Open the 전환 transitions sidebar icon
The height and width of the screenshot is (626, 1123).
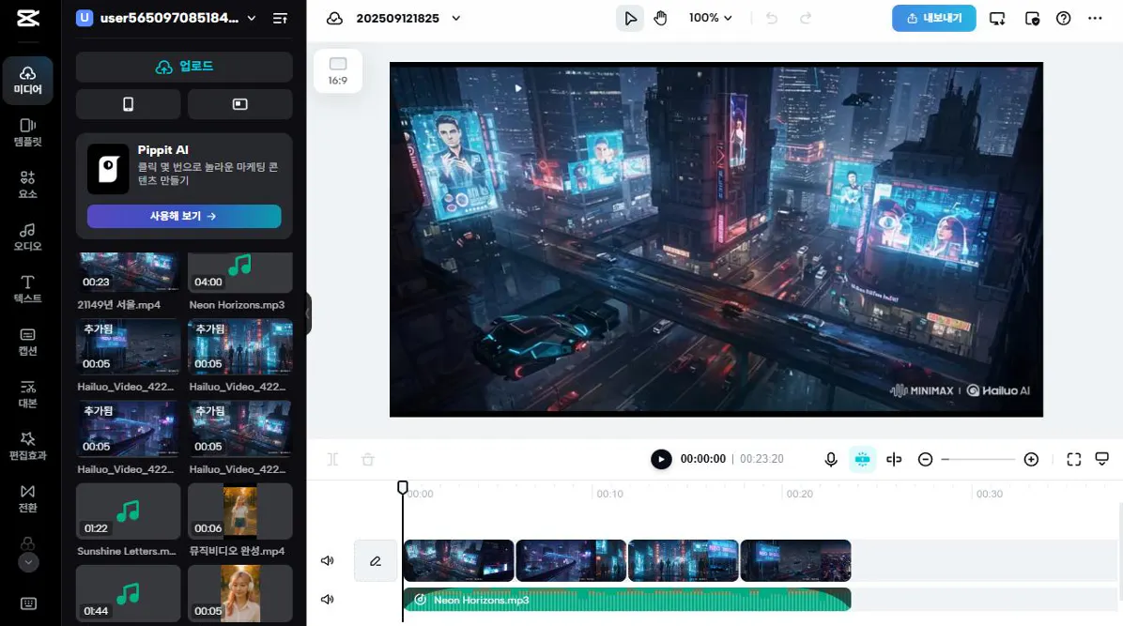28,498
